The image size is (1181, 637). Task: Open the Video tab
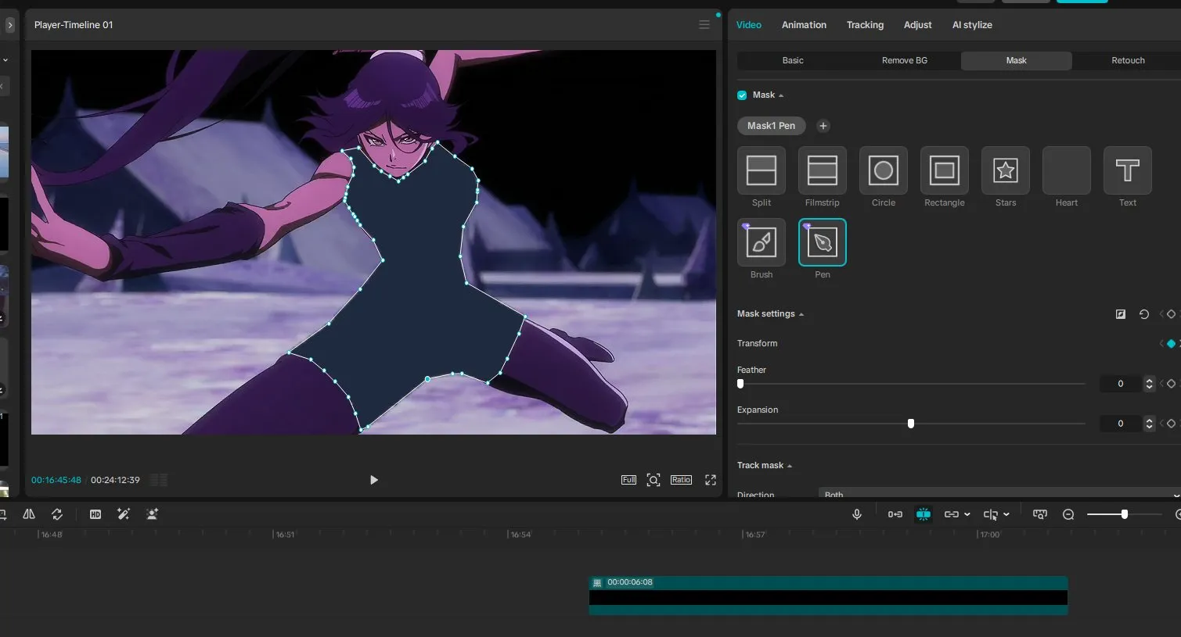click(x=749, y=25)
